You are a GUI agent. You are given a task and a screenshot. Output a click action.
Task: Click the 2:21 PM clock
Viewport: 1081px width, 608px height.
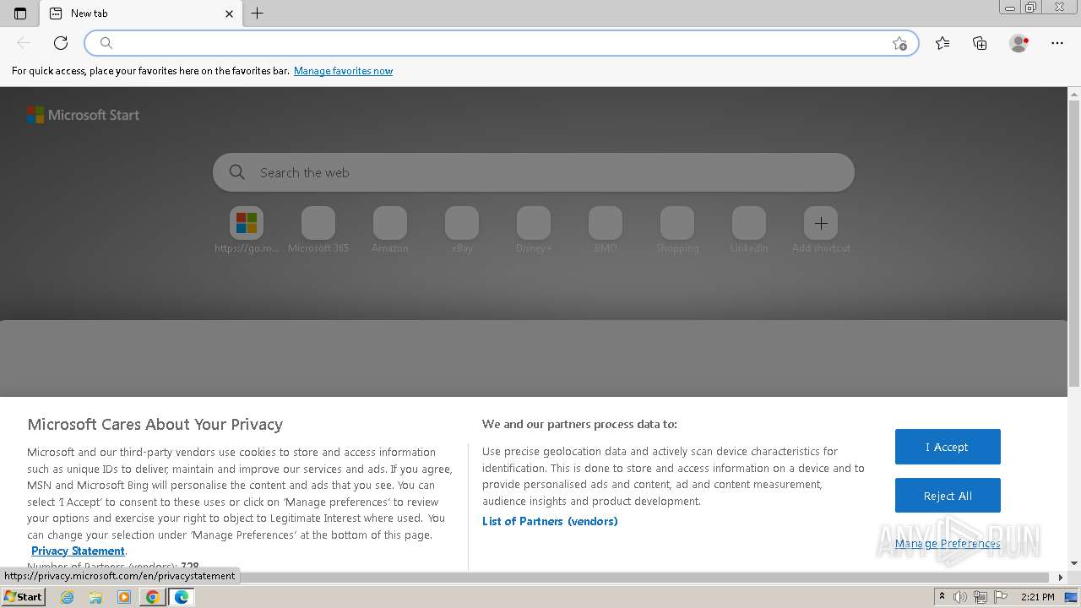coord(1037,597)
